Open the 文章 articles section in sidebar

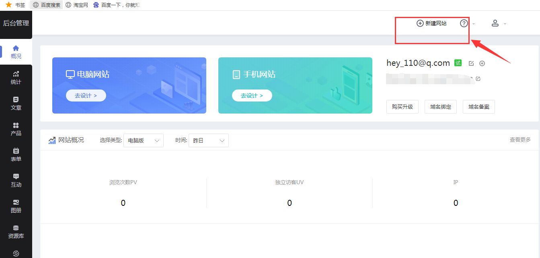[x=16, y=103]
